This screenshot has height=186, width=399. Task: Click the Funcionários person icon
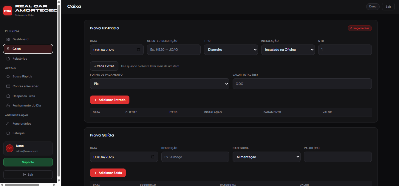pos(8,124)
